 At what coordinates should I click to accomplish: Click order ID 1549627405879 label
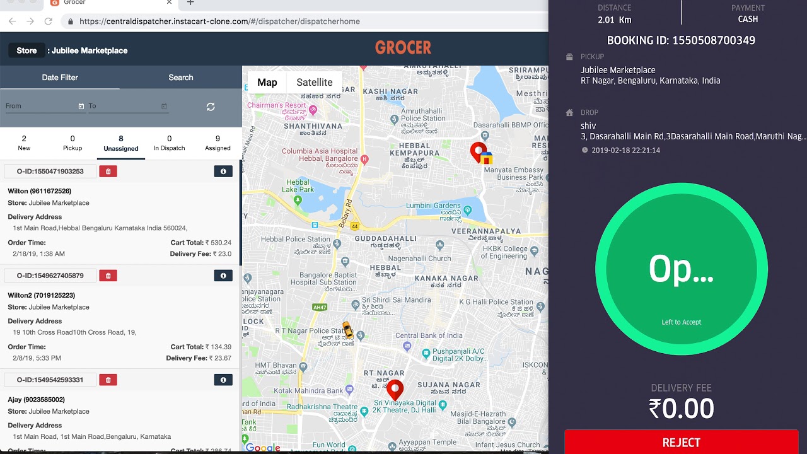pyautogui.click(x=50, y=276)
